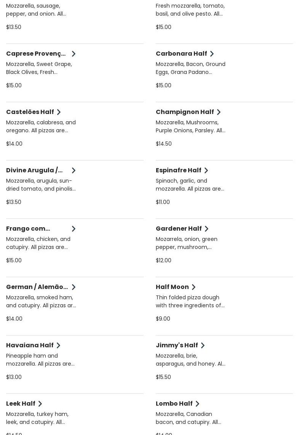This screenshot has height=435, width=299.
Task: Click the chevron next to Frango com
Action: [74, 229]
